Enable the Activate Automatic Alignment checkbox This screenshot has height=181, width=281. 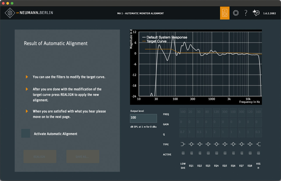[26, 134]
